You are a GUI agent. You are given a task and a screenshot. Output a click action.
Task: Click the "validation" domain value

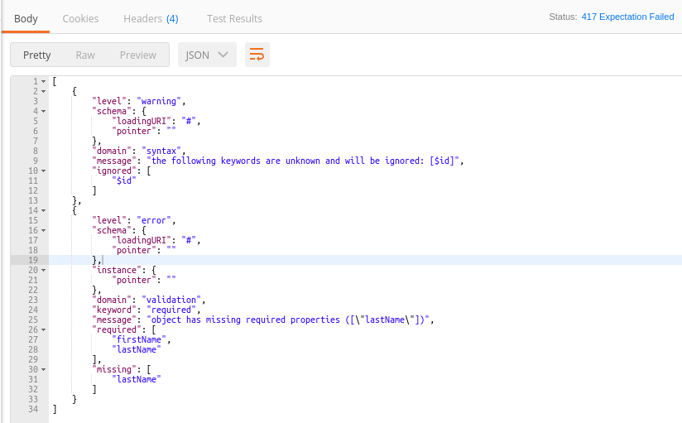coord(171,300)
